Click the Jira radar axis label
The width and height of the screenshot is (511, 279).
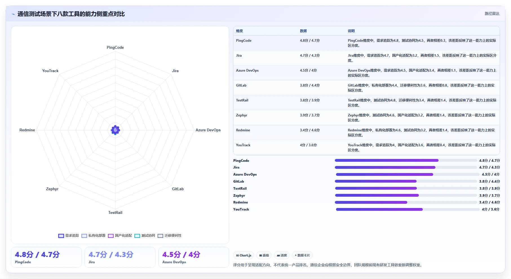175,71
